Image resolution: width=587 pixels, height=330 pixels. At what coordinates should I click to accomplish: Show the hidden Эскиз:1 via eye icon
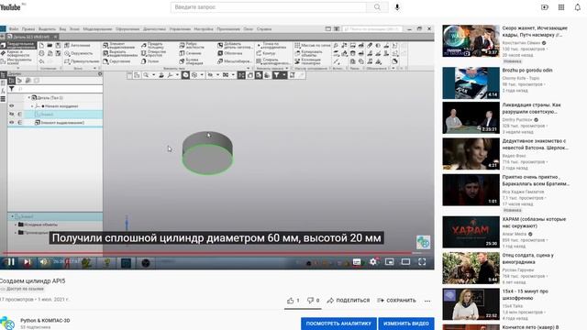12,114
